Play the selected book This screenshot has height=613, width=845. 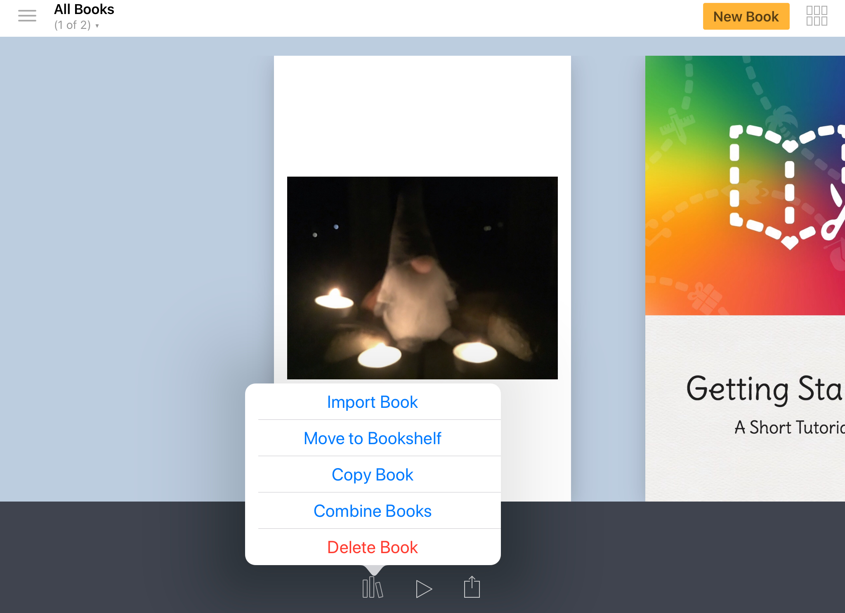pos(424,589)
